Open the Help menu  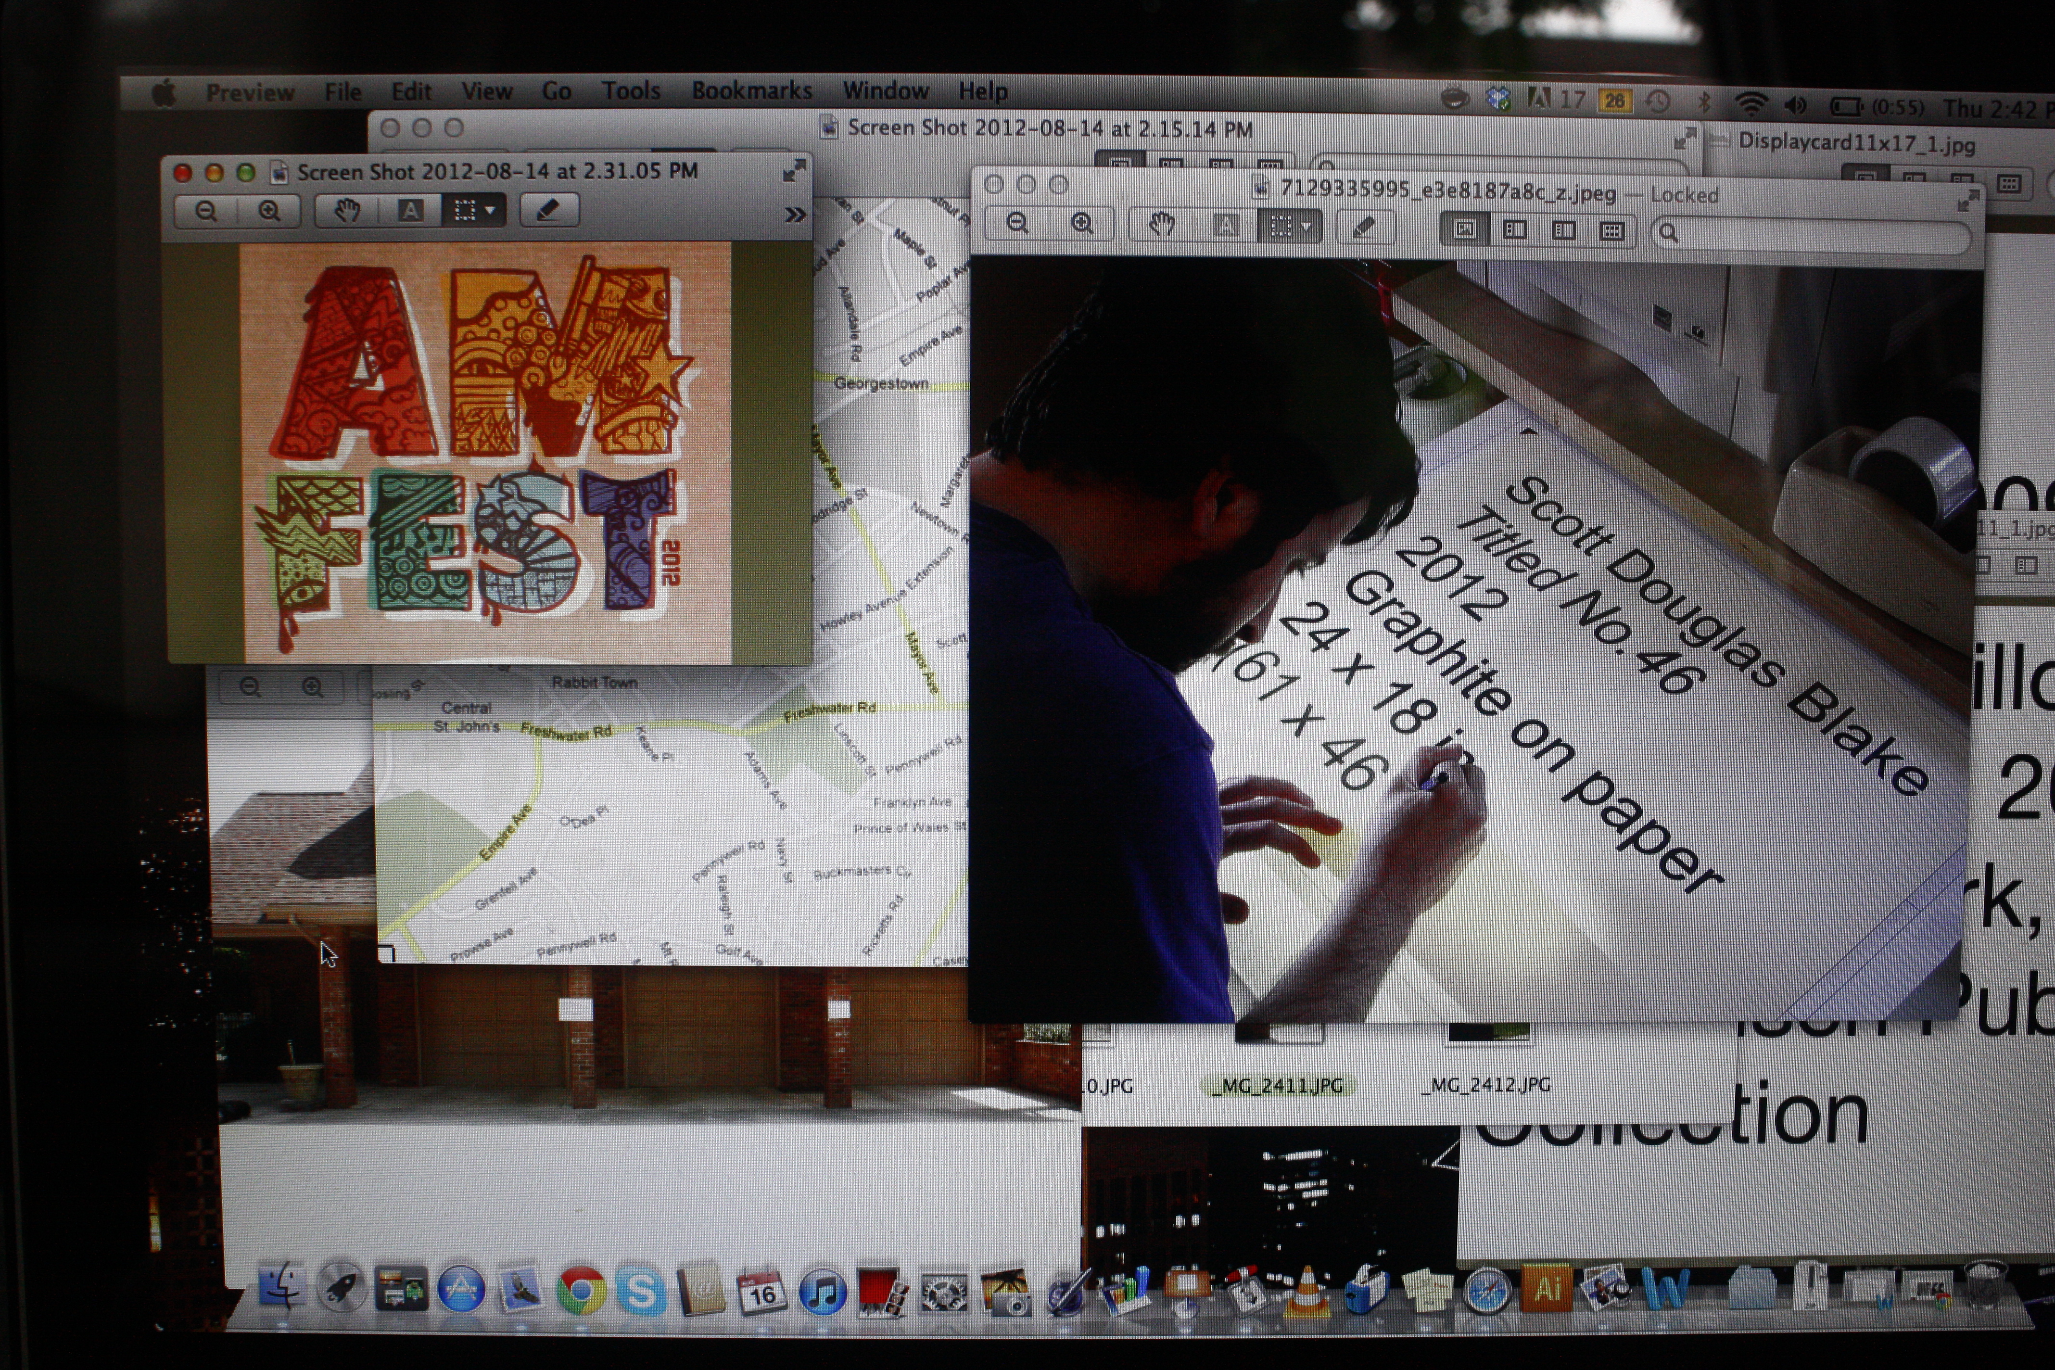[x=983, y=91]
